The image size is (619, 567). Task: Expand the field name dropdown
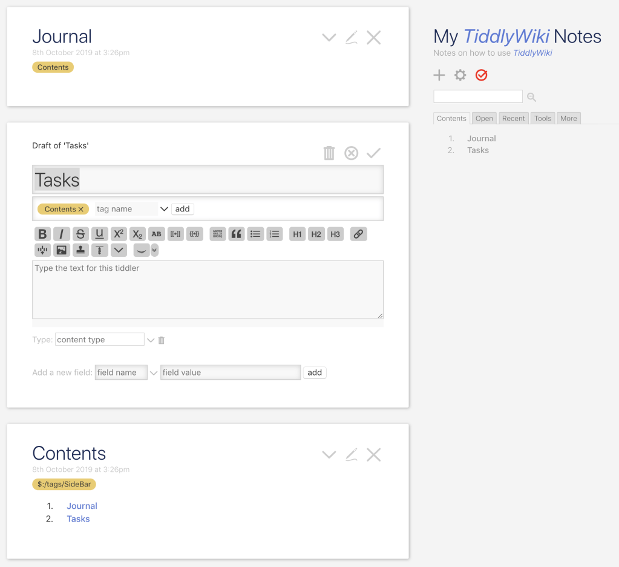(154, 373)
